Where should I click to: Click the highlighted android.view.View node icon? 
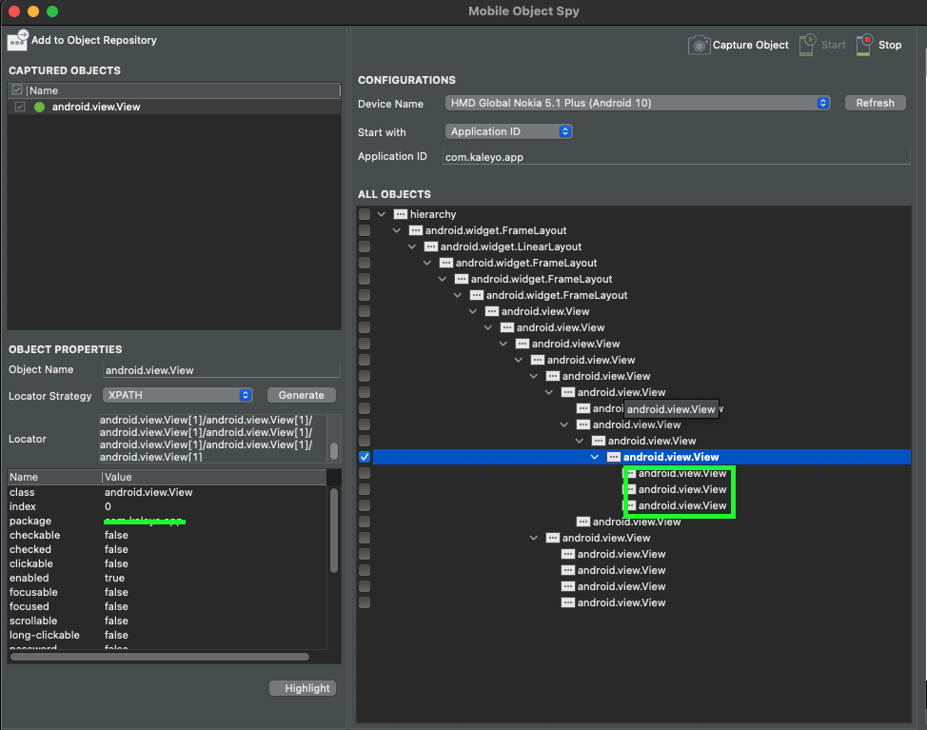[614, 458]
